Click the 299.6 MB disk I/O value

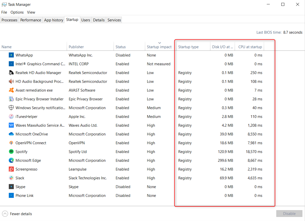point(225,160)
